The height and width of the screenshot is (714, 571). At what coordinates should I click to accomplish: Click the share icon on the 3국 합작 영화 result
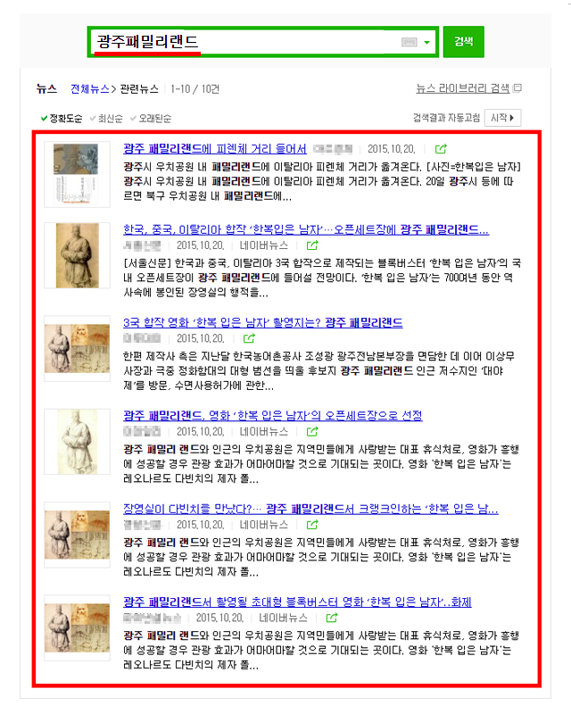pyautogui.click(x=249, y=338)
